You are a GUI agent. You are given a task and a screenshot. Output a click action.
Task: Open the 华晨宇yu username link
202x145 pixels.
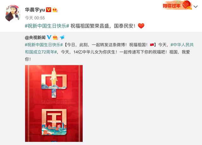pos(35,10)
